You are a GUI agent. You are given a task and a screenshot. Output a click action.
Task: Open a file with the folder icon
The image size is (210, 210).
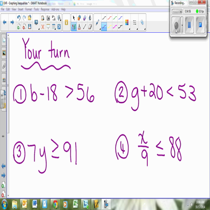[29, 18]
